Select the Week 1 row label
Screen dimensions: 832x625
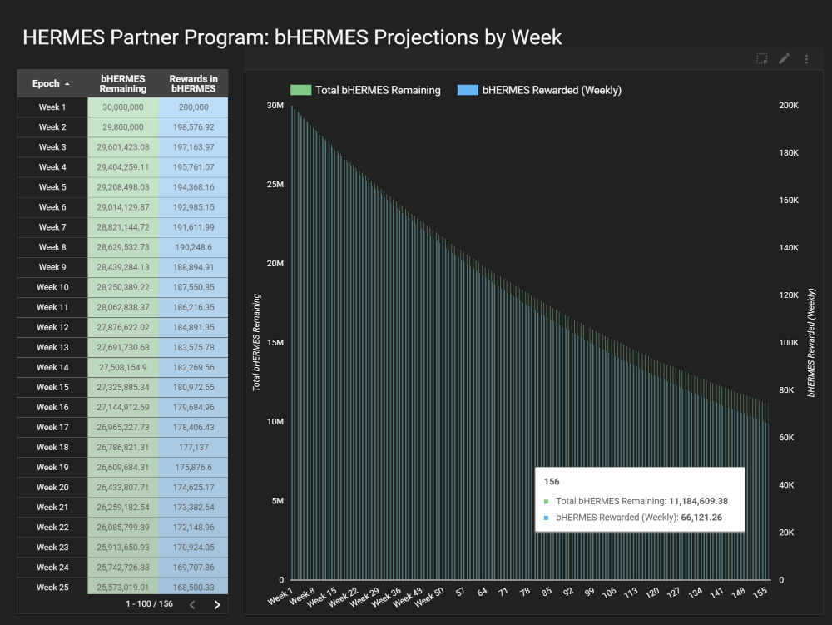tap(52, 107)
